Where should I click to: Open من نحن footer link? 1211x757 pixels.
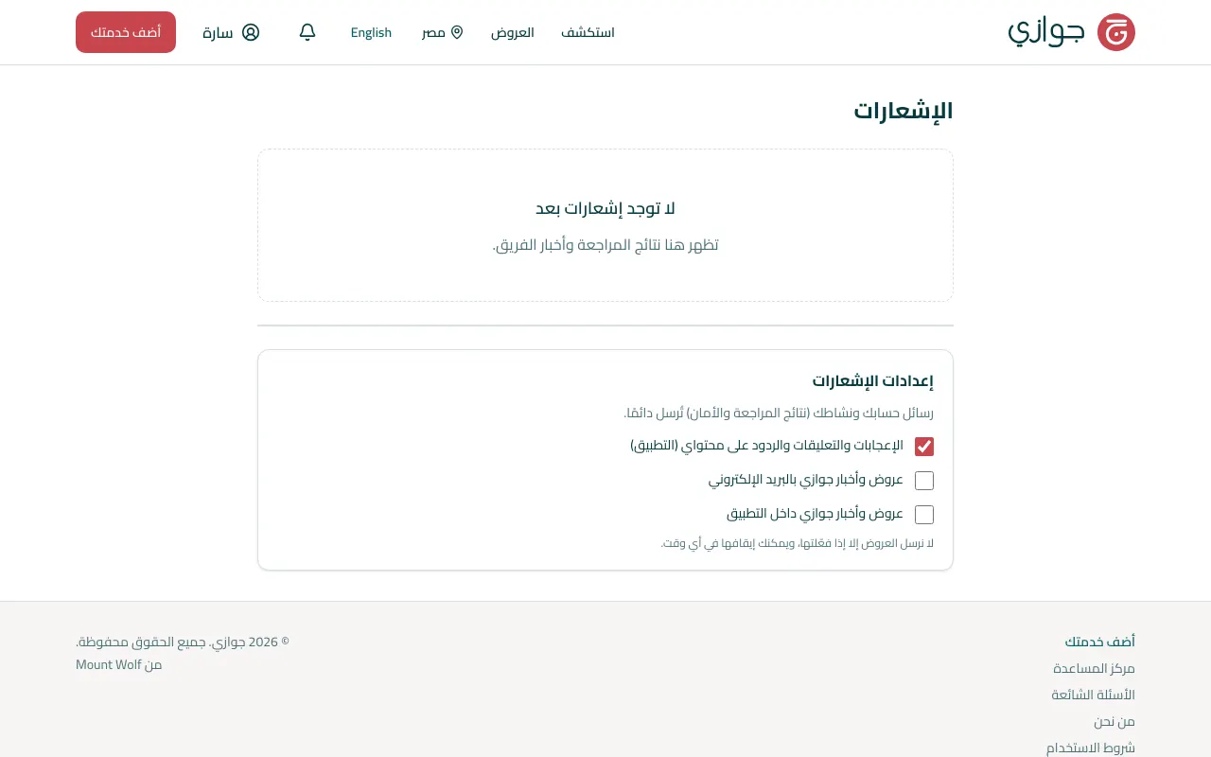pyautogui.click(x=1114, y=721)
